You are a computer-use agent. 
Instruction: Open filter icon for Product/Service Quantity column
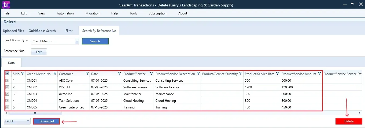point(241,74)
